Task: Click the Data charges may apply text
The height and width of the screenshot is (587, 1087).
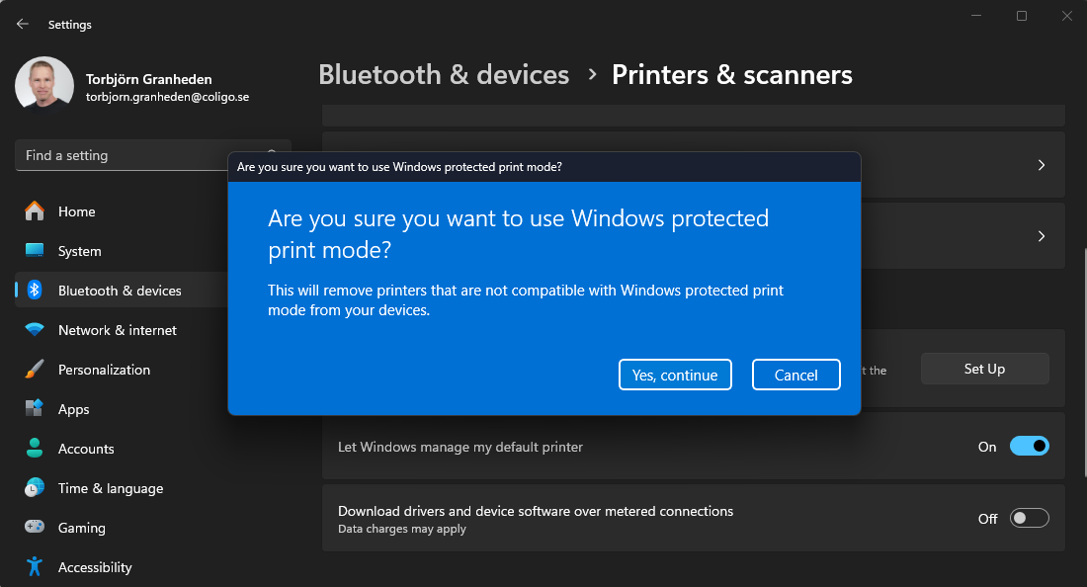Action: pos(402,529)
